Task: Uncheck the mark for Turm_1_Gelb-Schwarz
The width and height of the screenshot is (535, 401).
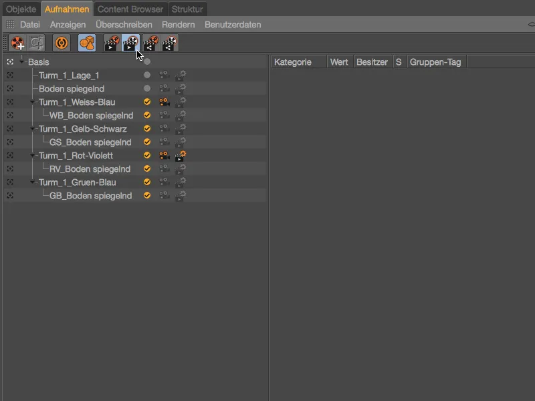Action: [147, 128]
